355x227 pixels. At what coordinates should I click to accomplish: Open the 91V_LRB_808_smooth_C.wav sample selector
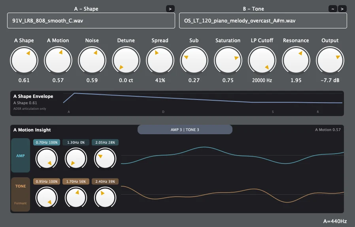pos(91,21)
